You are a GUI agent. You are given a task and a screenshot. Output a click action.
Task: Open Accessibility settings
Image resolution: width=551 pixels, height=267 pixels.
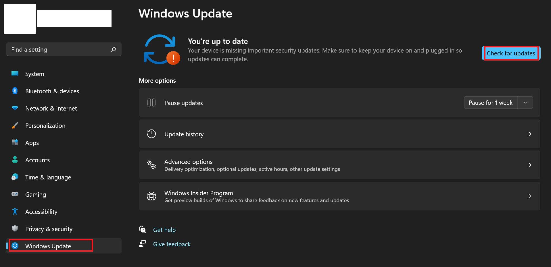(64, 212)
